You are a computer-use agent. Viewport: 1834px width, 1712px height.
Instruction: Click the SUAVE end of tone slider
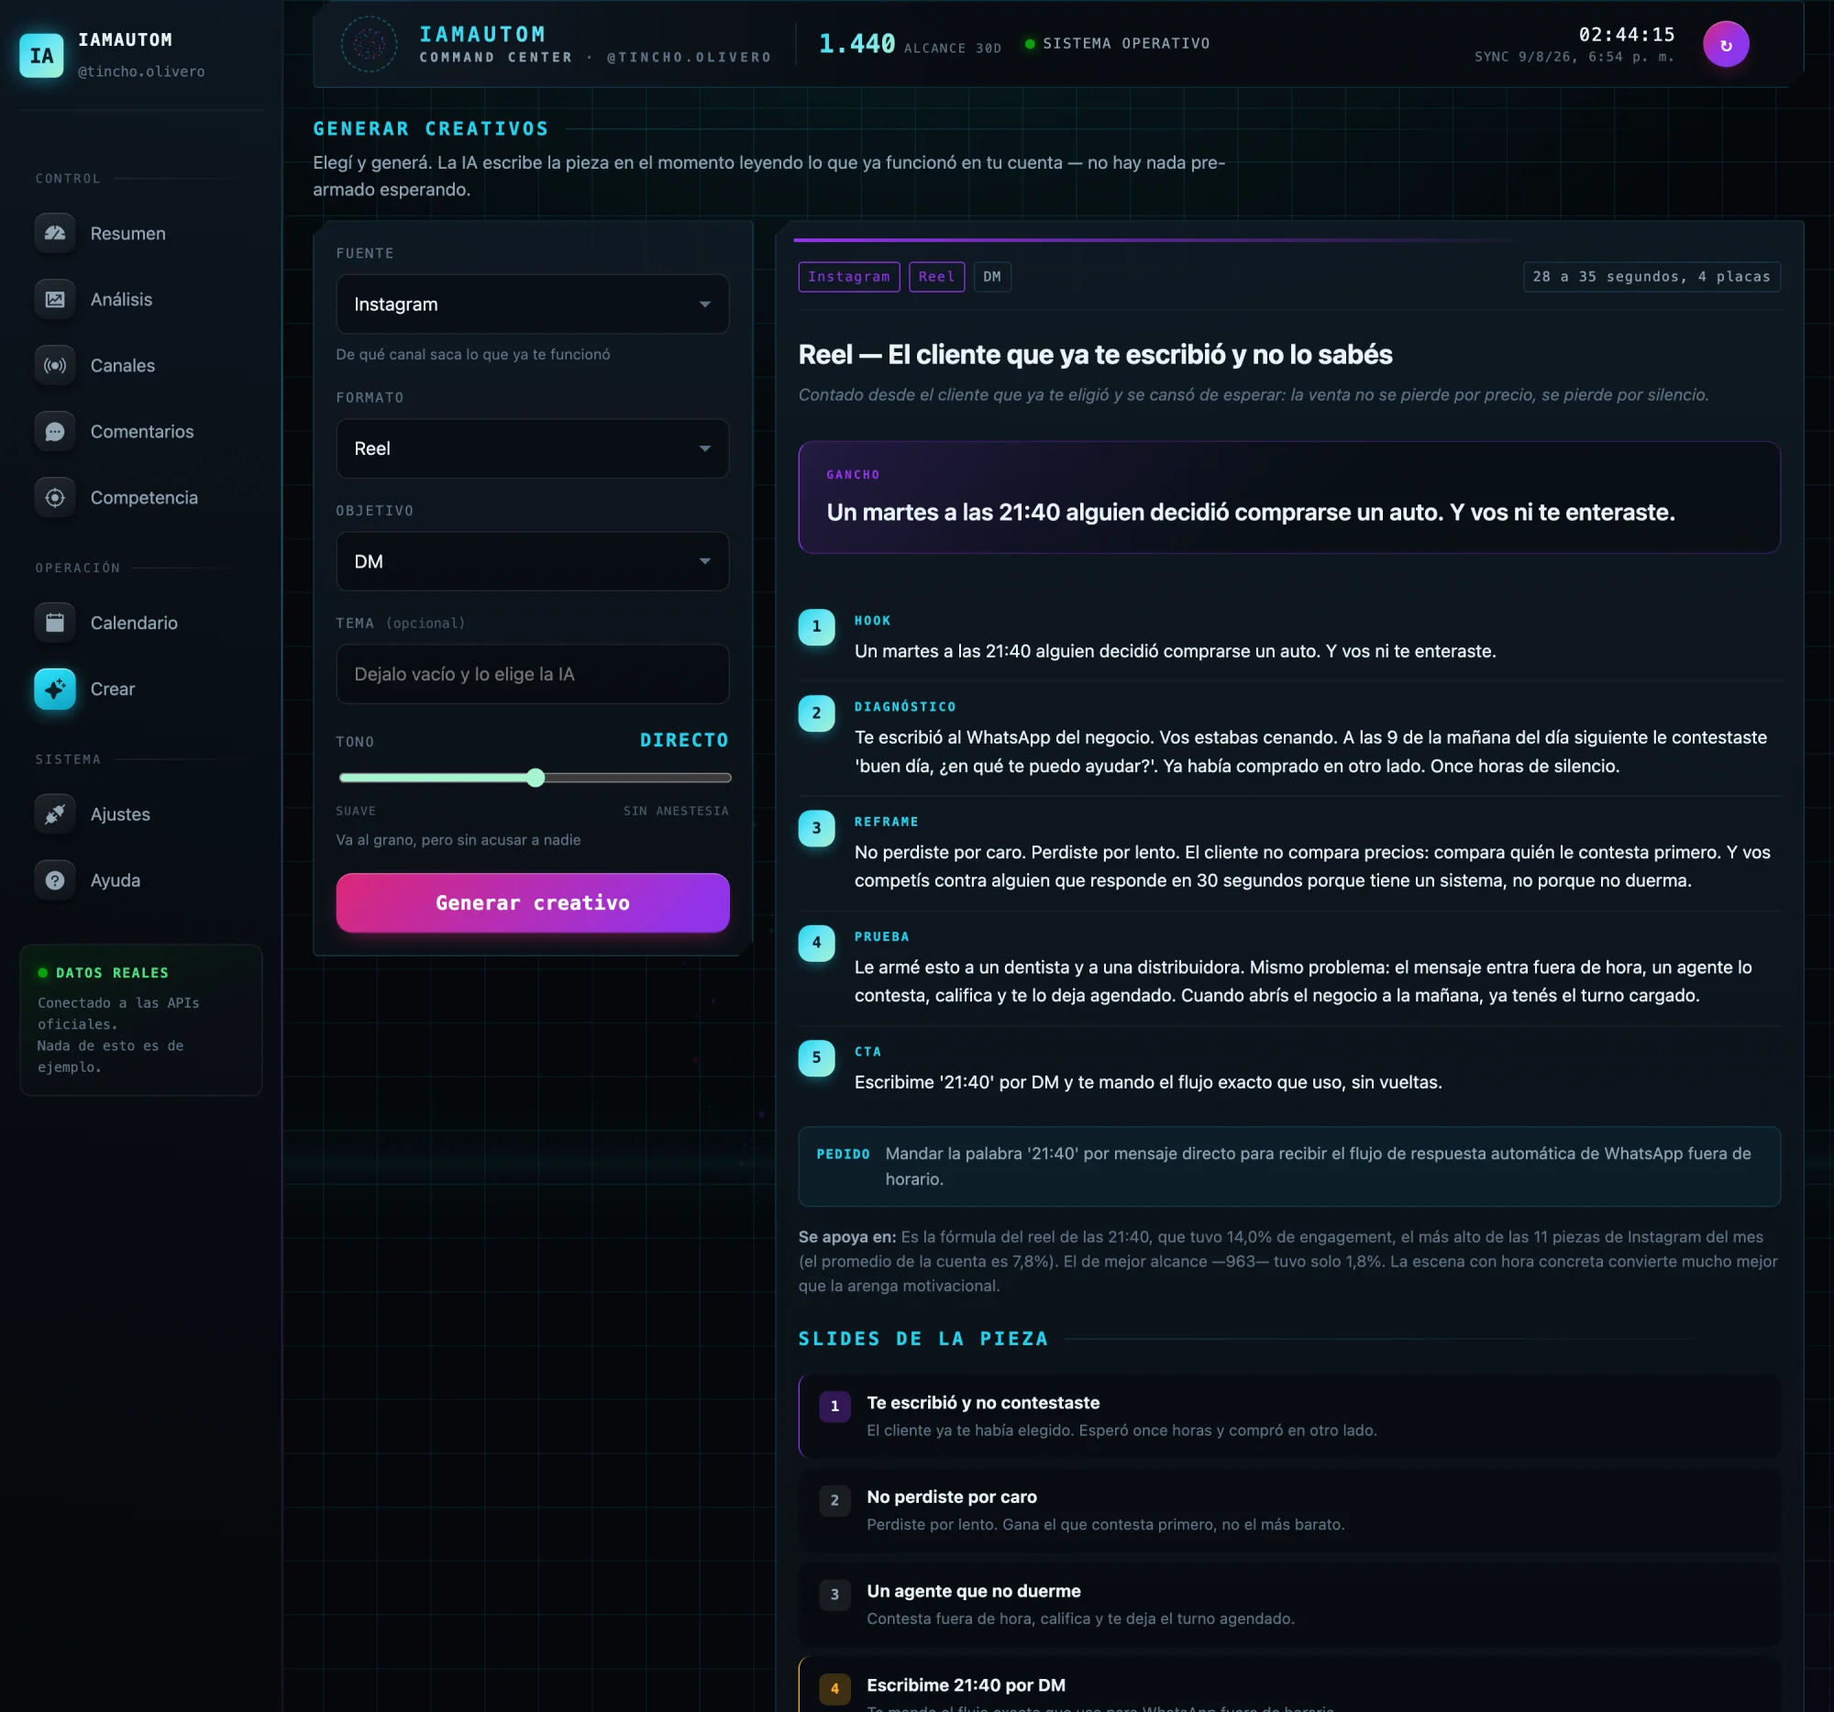pos(355,811)
